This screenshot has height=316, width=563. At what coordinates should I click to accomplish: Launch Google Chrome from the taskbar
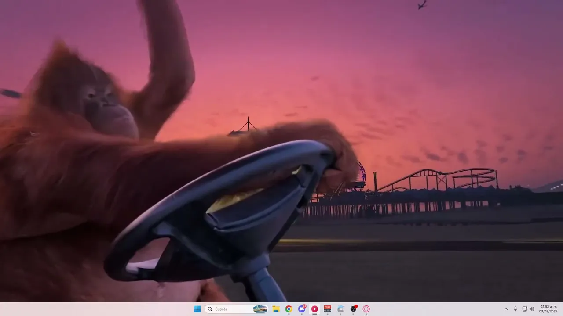pos(289,309)
